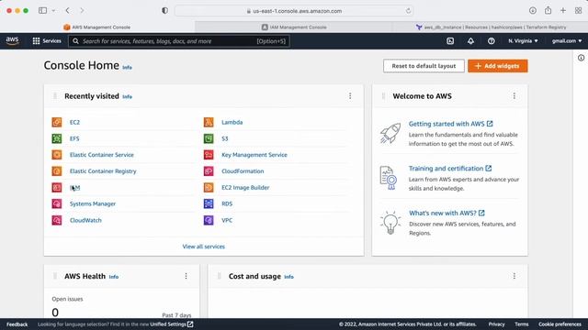
Task: Open Recently visited widget options menu
Action: tap(350, 96)
